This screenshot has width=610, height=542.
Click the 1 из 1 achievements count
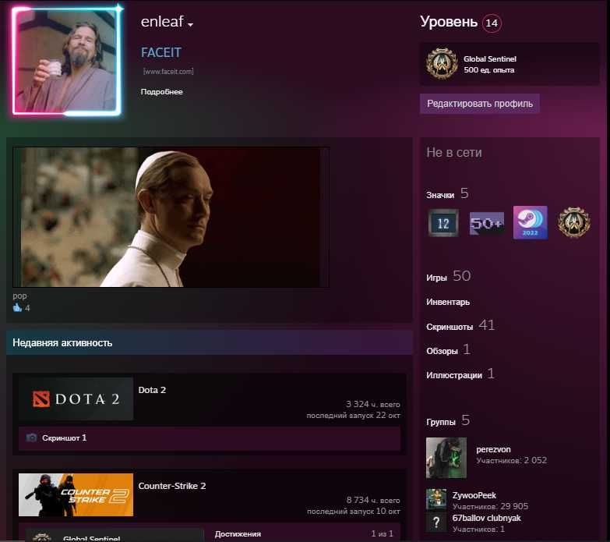pos(382,534)
